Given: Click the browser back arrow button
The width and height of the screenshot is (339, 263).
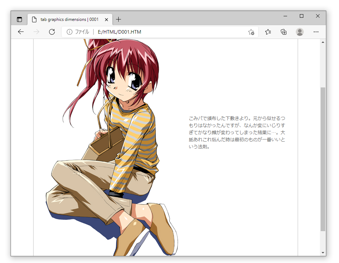Looking at the screenshot, I should pos(21,32).
